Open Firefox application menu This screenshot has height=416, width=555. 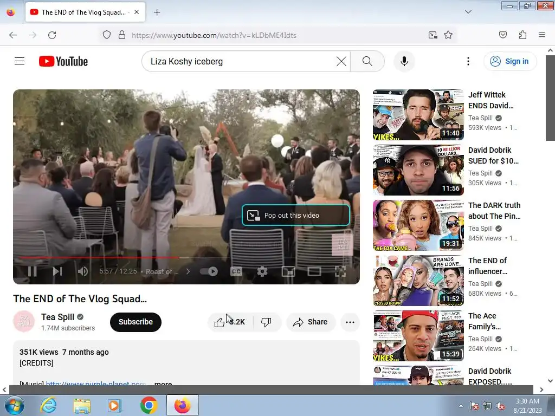tap(542, 35)
